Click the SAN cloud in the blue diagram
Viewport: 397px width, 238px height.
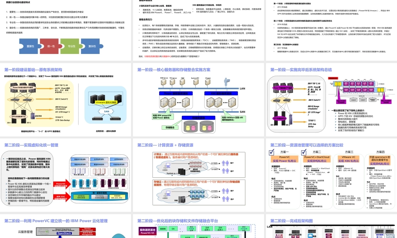(106, 111)
